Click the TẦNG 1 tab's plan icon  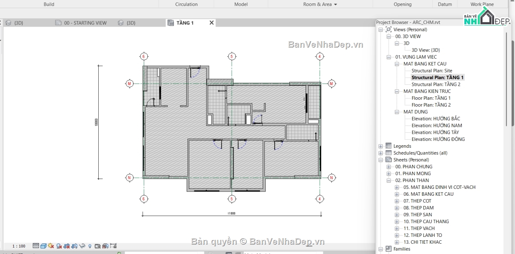pyautogui.click(x=171, y=23)
